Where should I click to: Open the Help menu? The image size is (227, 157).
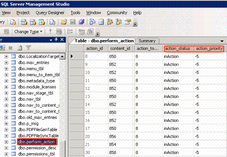point(137,13)
